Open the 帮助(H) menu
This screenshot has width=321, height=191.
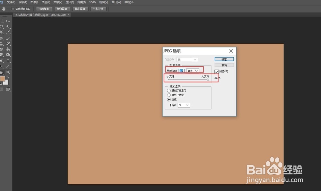point(129,2)
